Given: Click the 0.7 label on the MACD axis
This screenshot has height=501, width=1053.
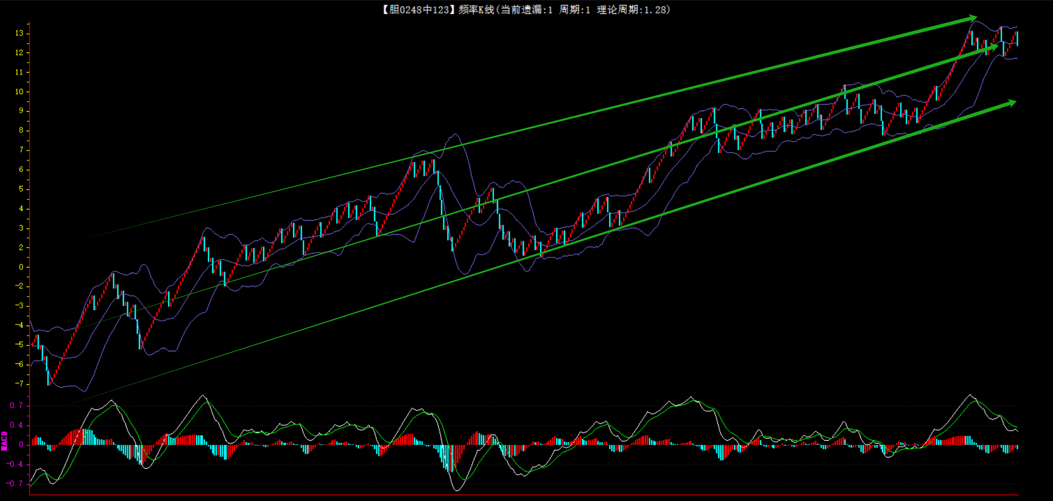Looking at the screenshot, I should (17, 405).
